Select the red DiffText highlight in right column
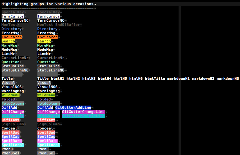Viewport: 240px width, 155px height. coord(46,120)
